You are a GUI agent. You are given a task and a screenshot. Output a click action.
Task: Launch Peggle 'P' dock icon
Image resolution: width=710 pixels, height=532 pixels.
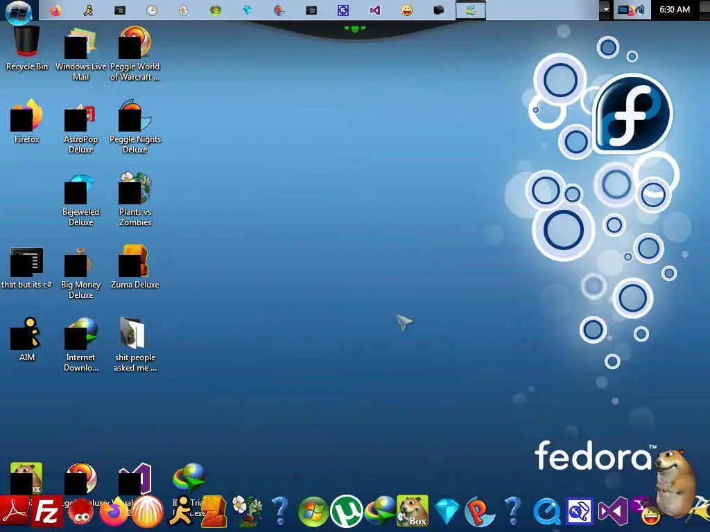pos(479,512)
